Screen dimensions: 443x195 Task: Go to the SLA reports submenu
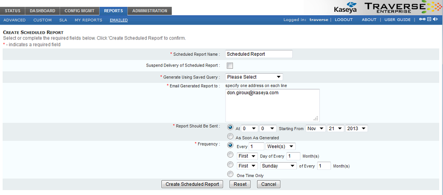point(63,20)
